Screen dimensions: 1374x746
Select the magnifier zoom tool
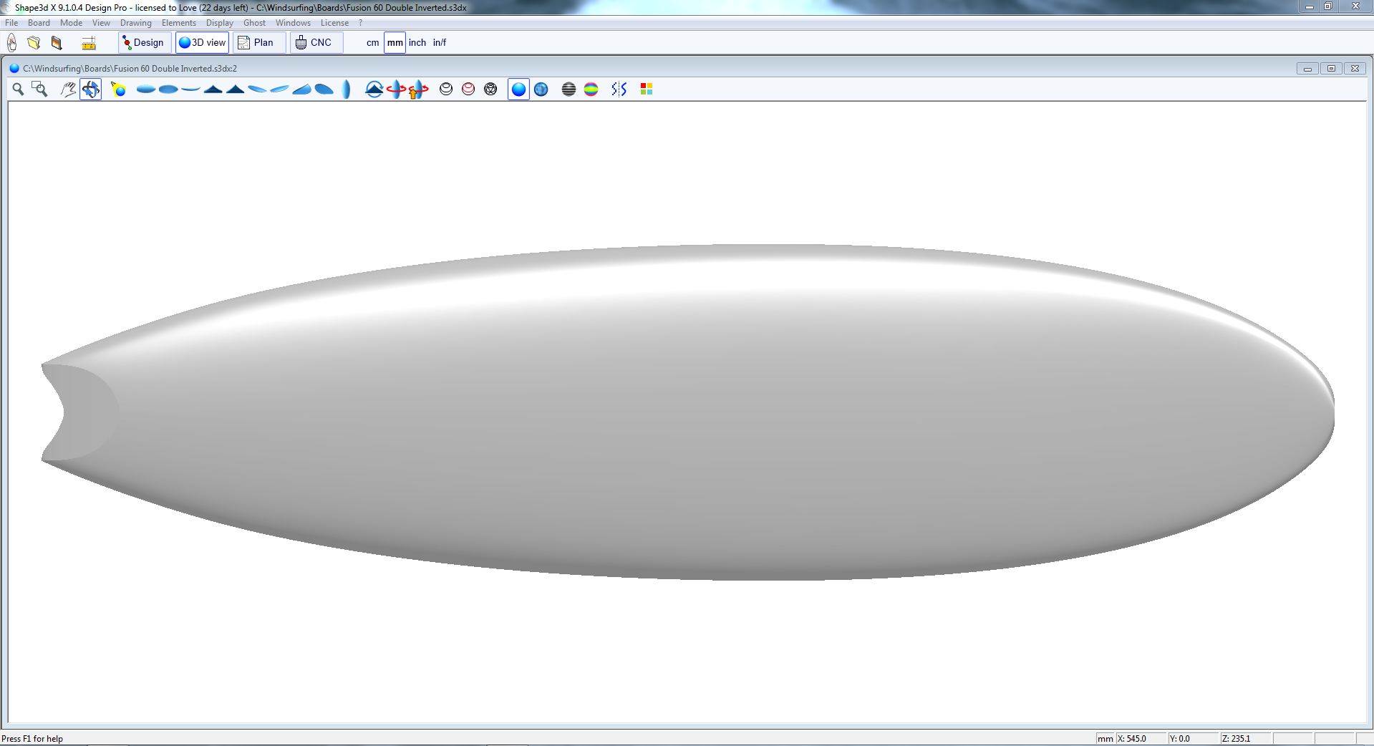tap(18, 89)
